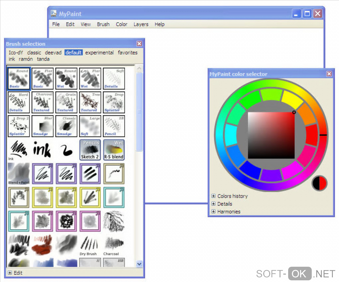Choose the Round Wet brush
Screen dimensions: 339x282
coord(66,78)
